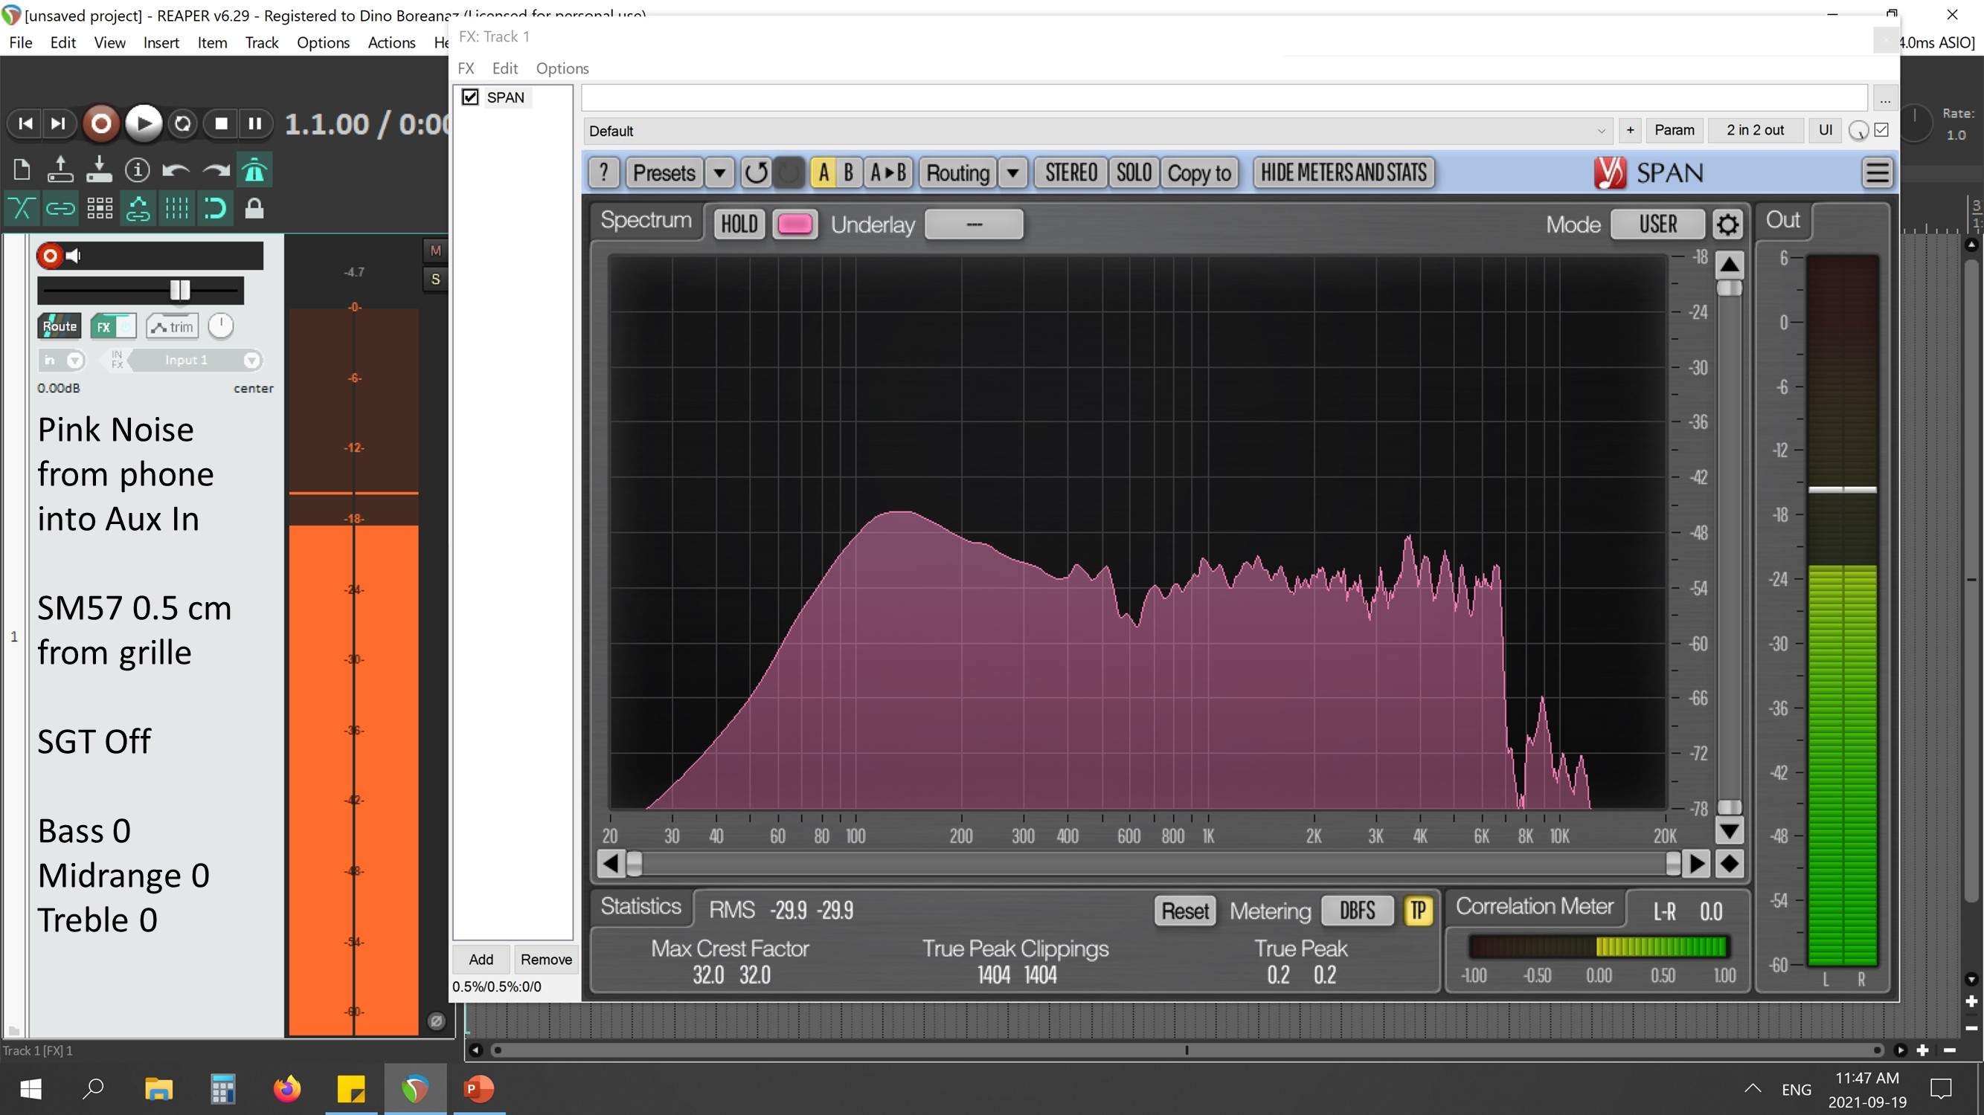This screenshot has width=1984, height=1115.
Task: Start playback with the Play button
Action: [144, 124]
